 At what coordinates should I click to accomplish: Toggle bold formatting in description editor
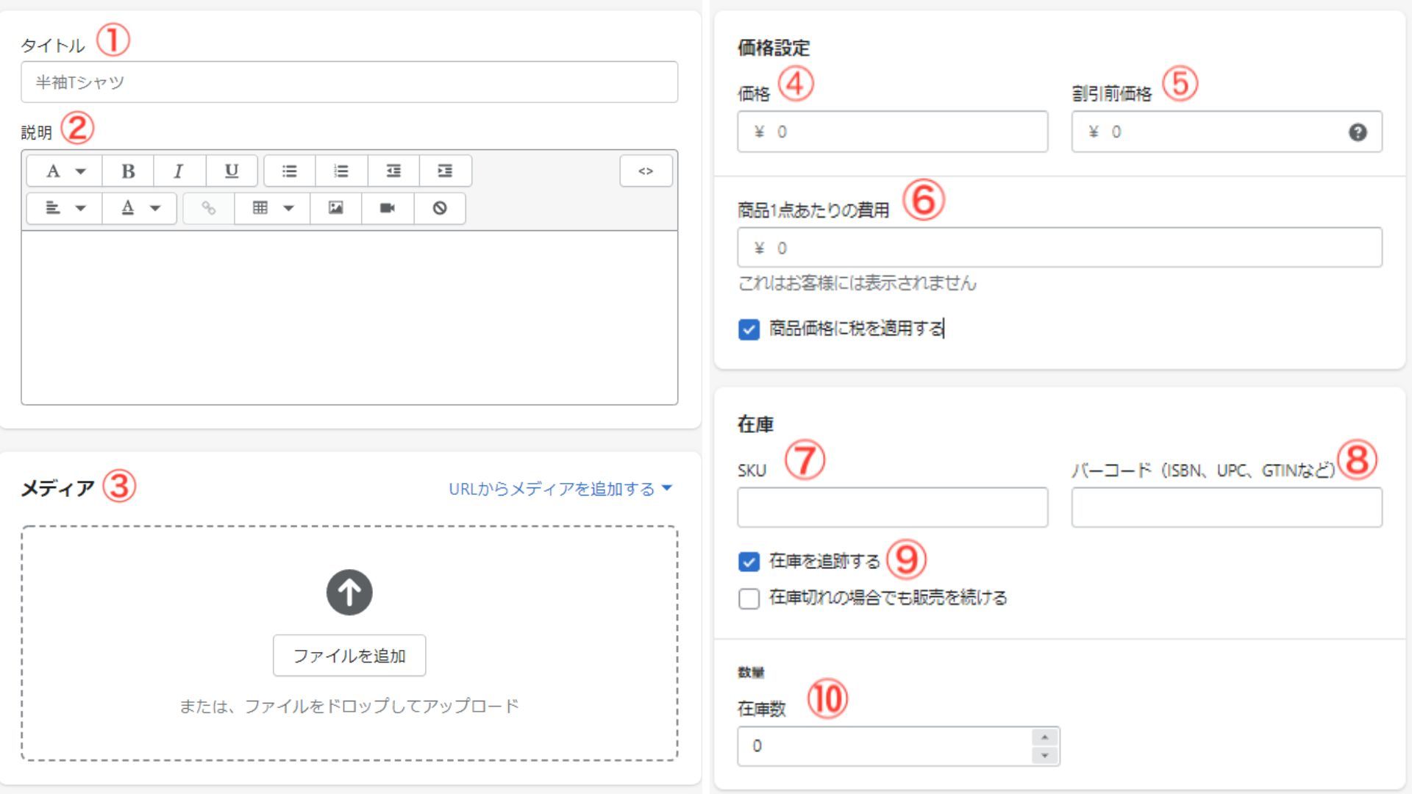point(128,171)
